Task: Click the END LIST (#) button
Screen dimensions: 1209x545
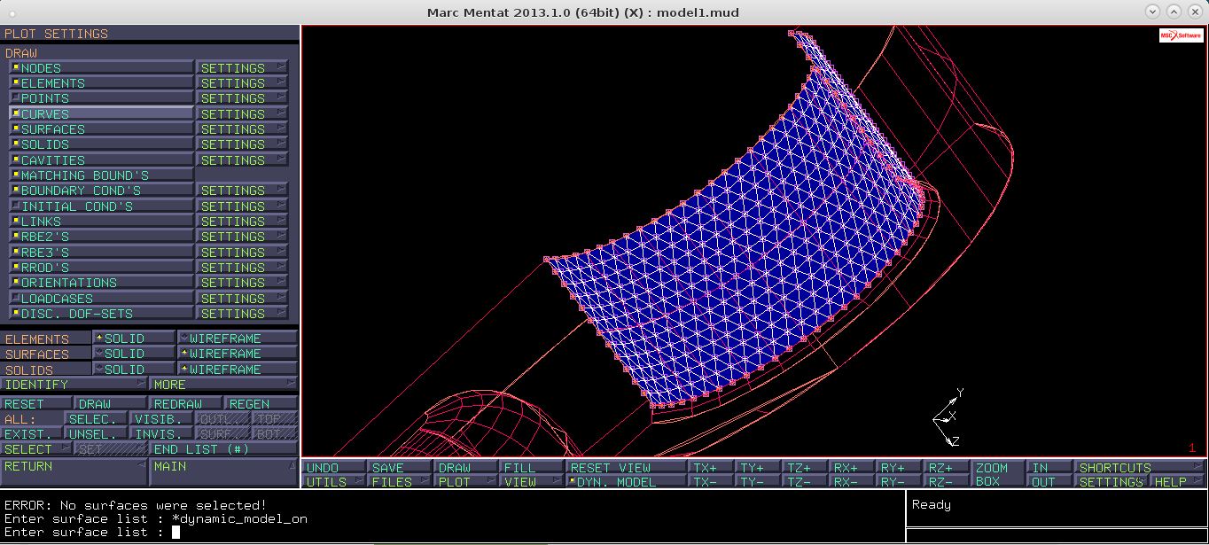Action: tap(222, 449)
